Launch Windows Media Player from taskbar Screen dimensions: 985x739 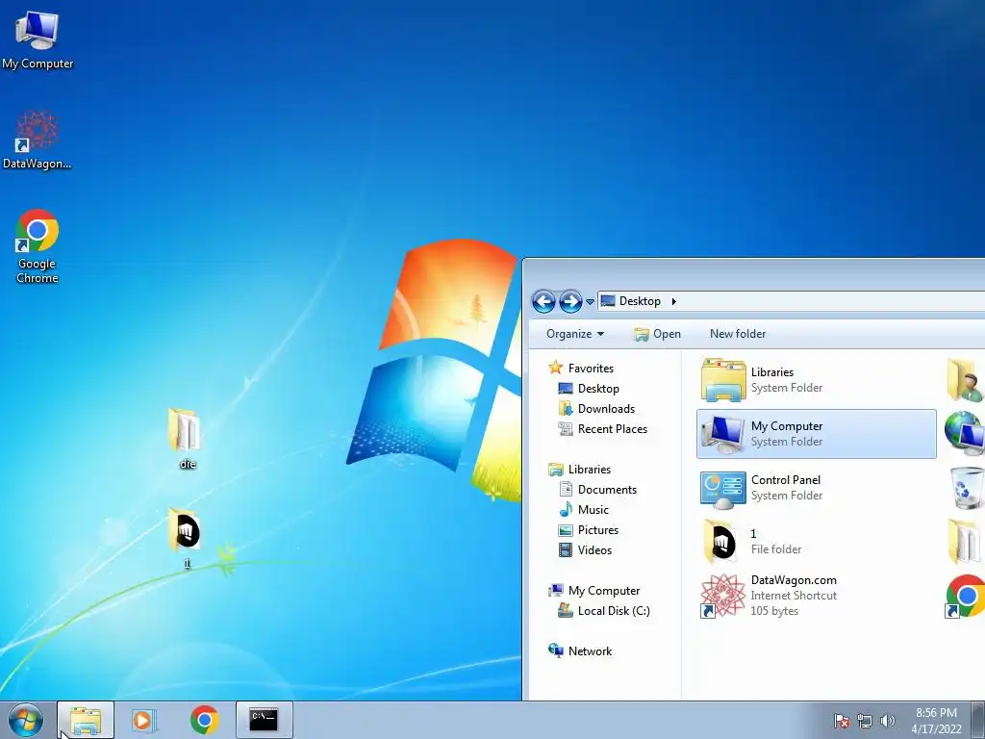144,720
